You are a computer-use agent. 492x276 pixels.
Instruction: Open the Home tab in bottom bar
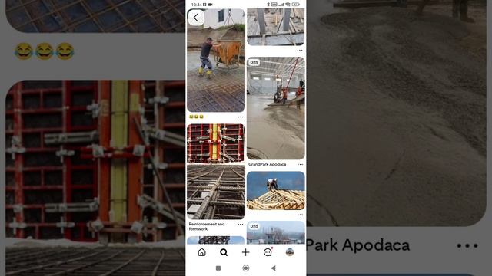pyautogui.click(x=201, y=252)
